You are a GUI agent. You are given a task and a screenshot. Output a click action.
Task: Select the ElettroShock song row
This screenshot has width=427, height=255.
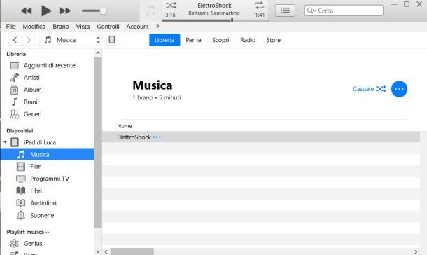[261, 137]
